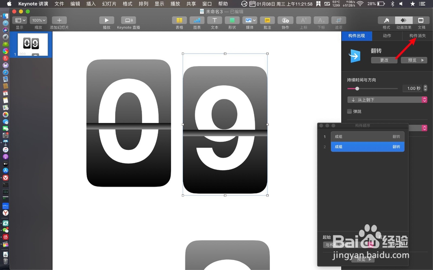Select the flip clock digit 9 graphic
This screenshot has height=270, width=433.
(225, 130)
